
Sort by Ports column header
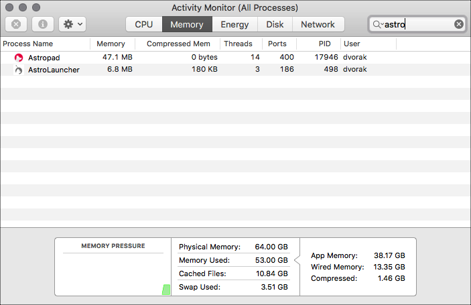point(279,44)
